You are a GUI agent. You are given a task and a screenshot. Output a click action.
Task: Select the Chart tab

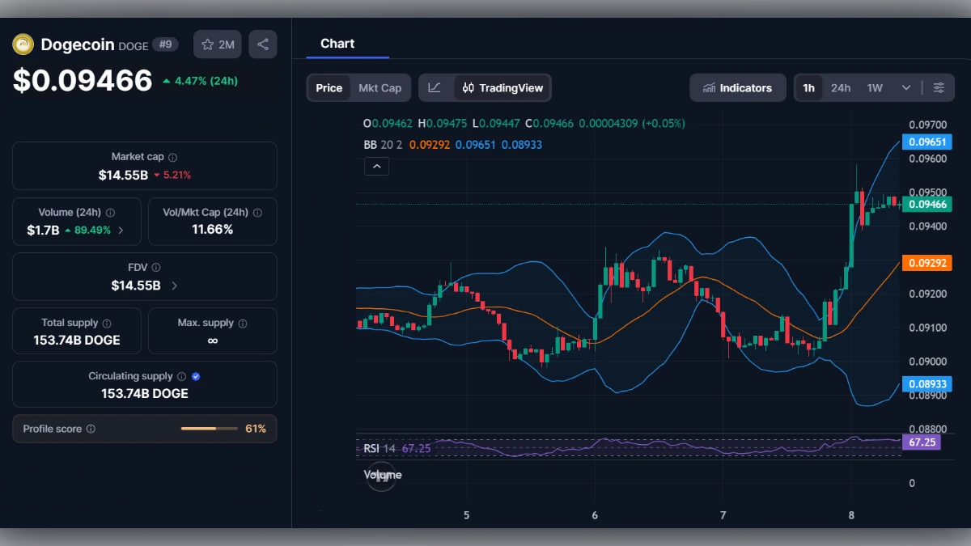point(337,44)
